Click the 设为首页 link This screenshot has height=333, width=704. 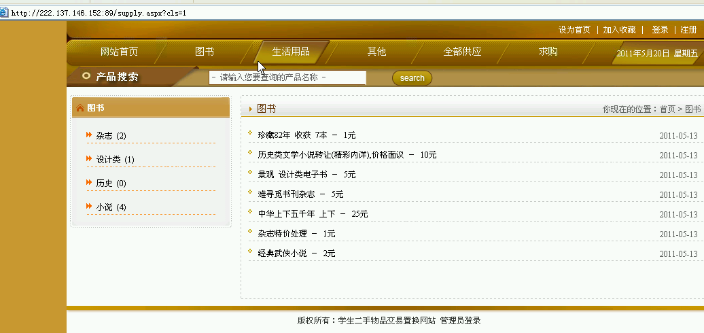(574, 30)
